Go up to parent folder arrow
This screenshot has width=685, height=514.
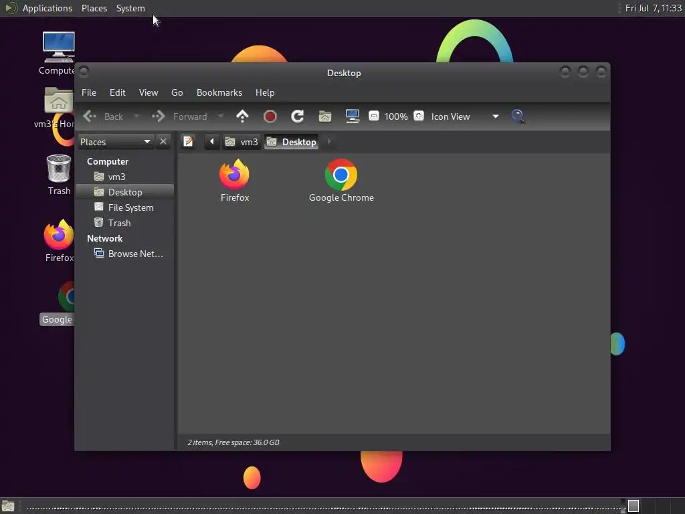tap(242, 116)
